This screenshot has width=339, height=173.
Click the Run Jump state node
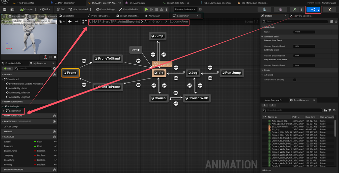pyautogui.click(x=231, y=73)
